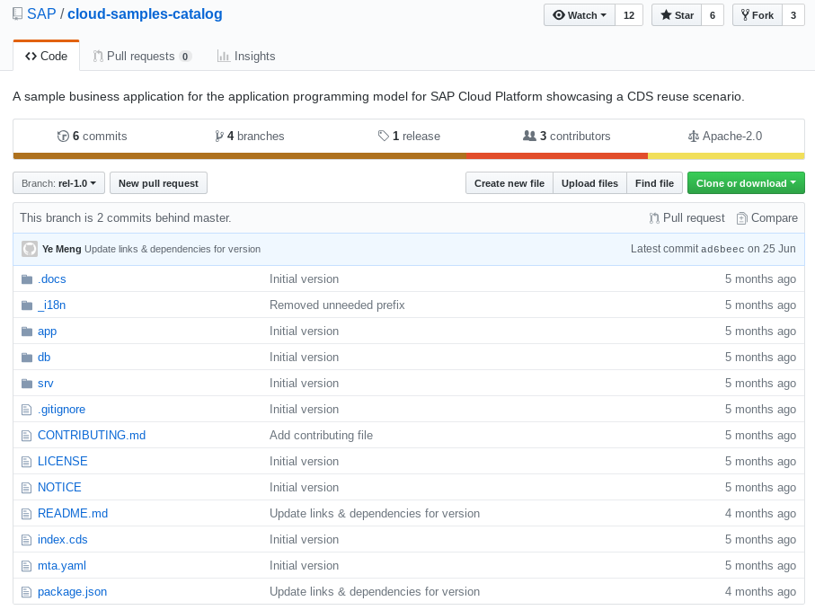Screen dimensions: 815x610
Task: Click the folder icon next to .docs
Action: (x=27, y=279)
